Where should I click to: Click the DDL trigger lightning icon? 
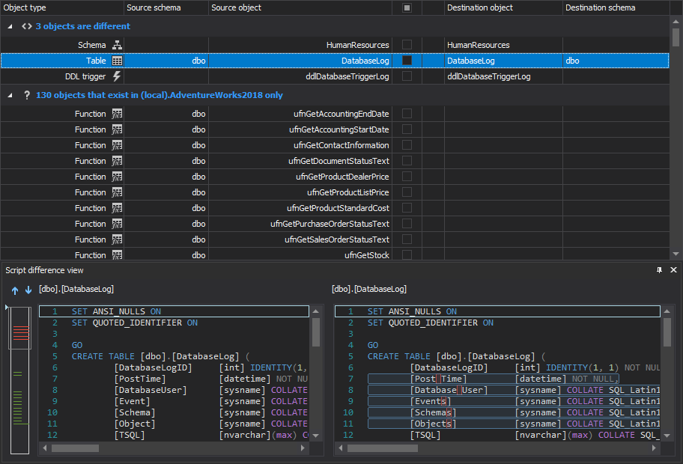click(117, 76)
